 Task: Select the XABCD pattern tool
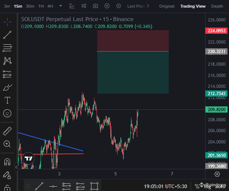click(x=7, y=61)
